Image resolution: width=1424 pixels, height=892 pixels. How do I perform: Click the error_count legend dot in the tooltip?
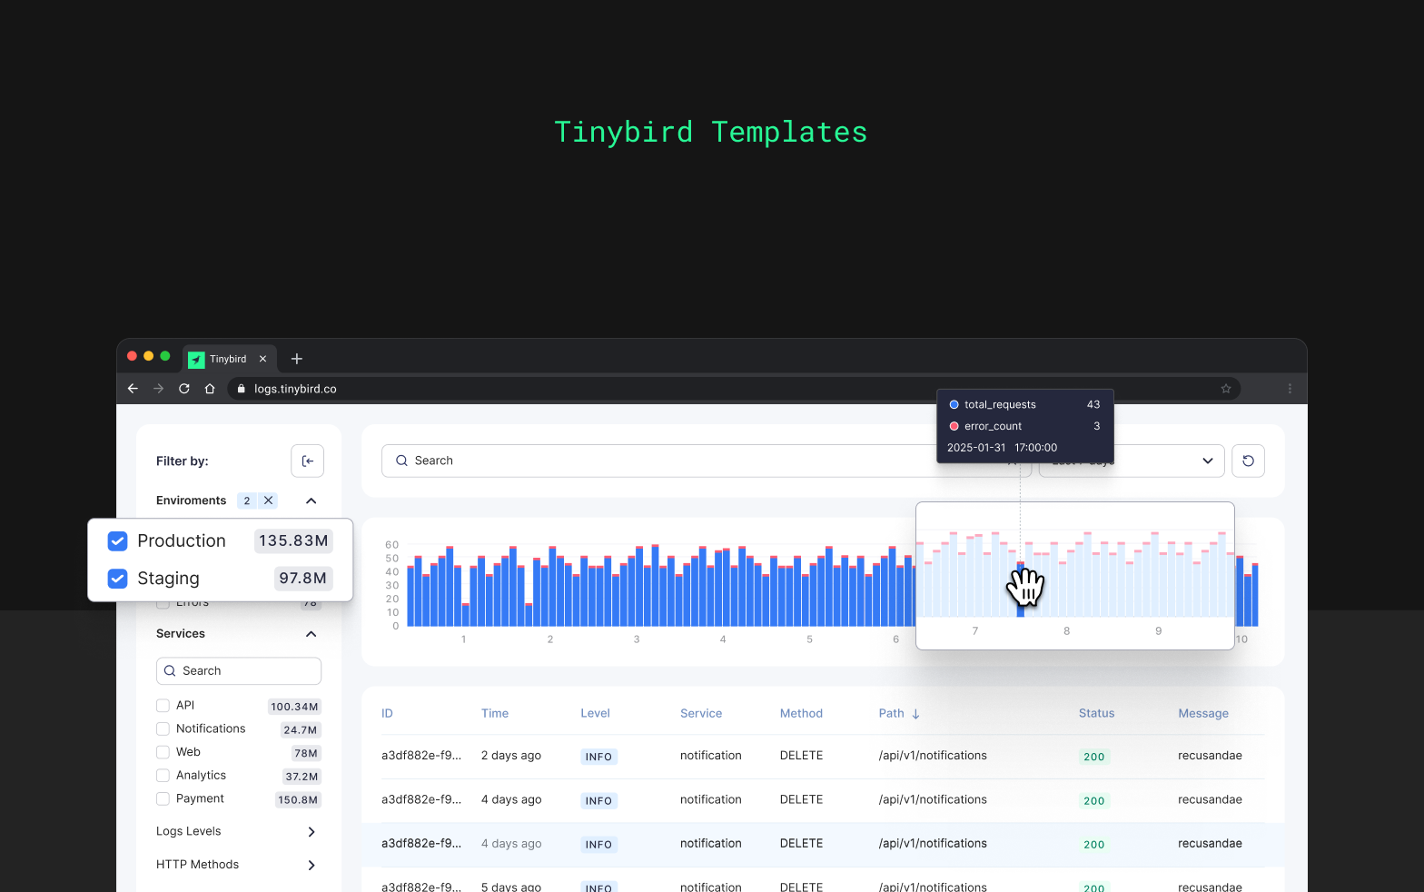coord(954,427)
